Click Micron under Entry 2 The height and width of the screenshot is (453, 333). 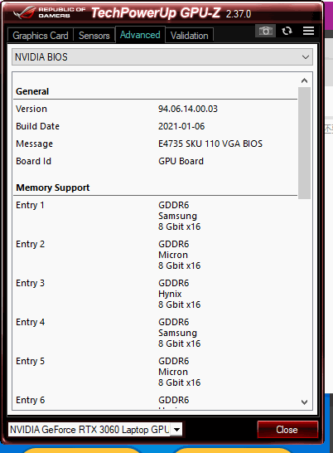173,255
